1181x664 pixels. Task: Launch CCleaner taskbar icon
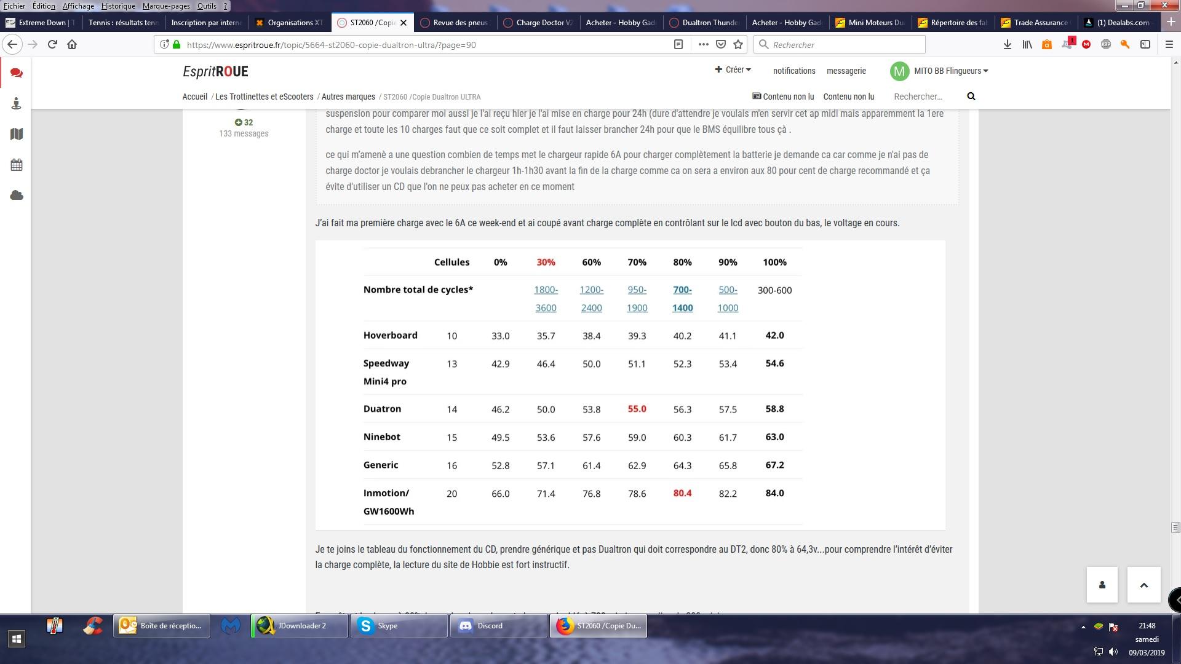point(93,626)
